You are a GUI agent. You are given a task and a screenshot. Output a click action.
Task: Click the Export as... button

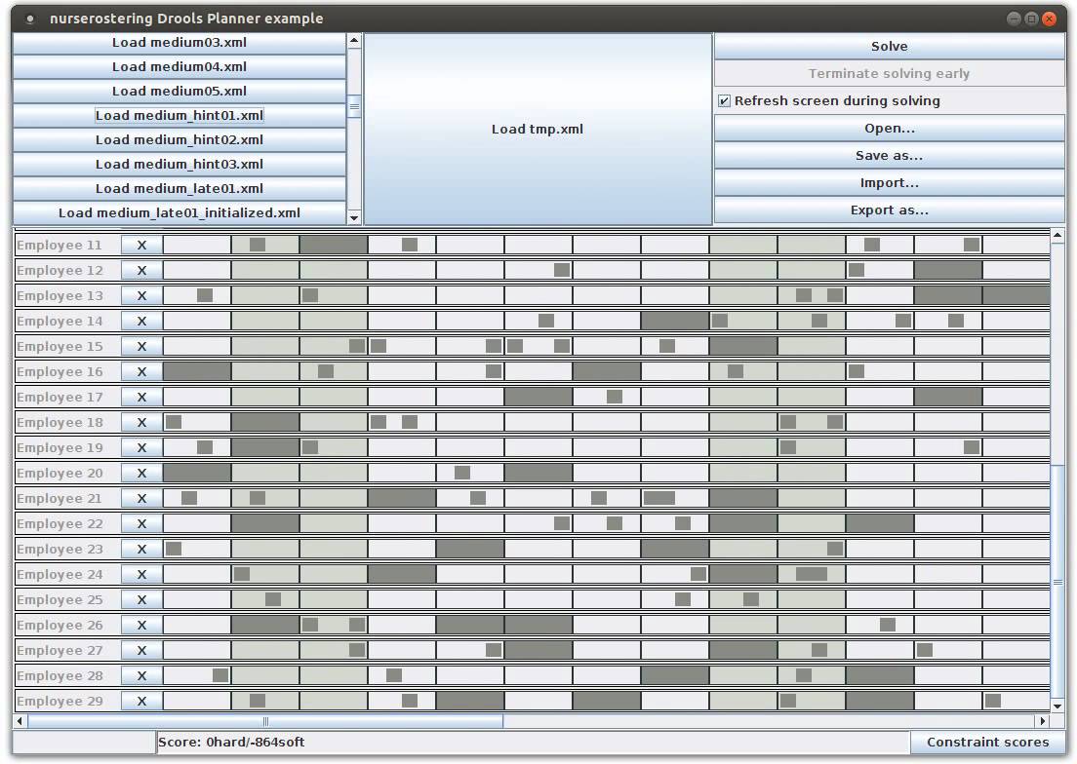pos(890,210)
